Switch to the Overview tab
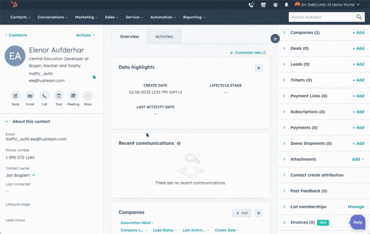 point(129,37)
